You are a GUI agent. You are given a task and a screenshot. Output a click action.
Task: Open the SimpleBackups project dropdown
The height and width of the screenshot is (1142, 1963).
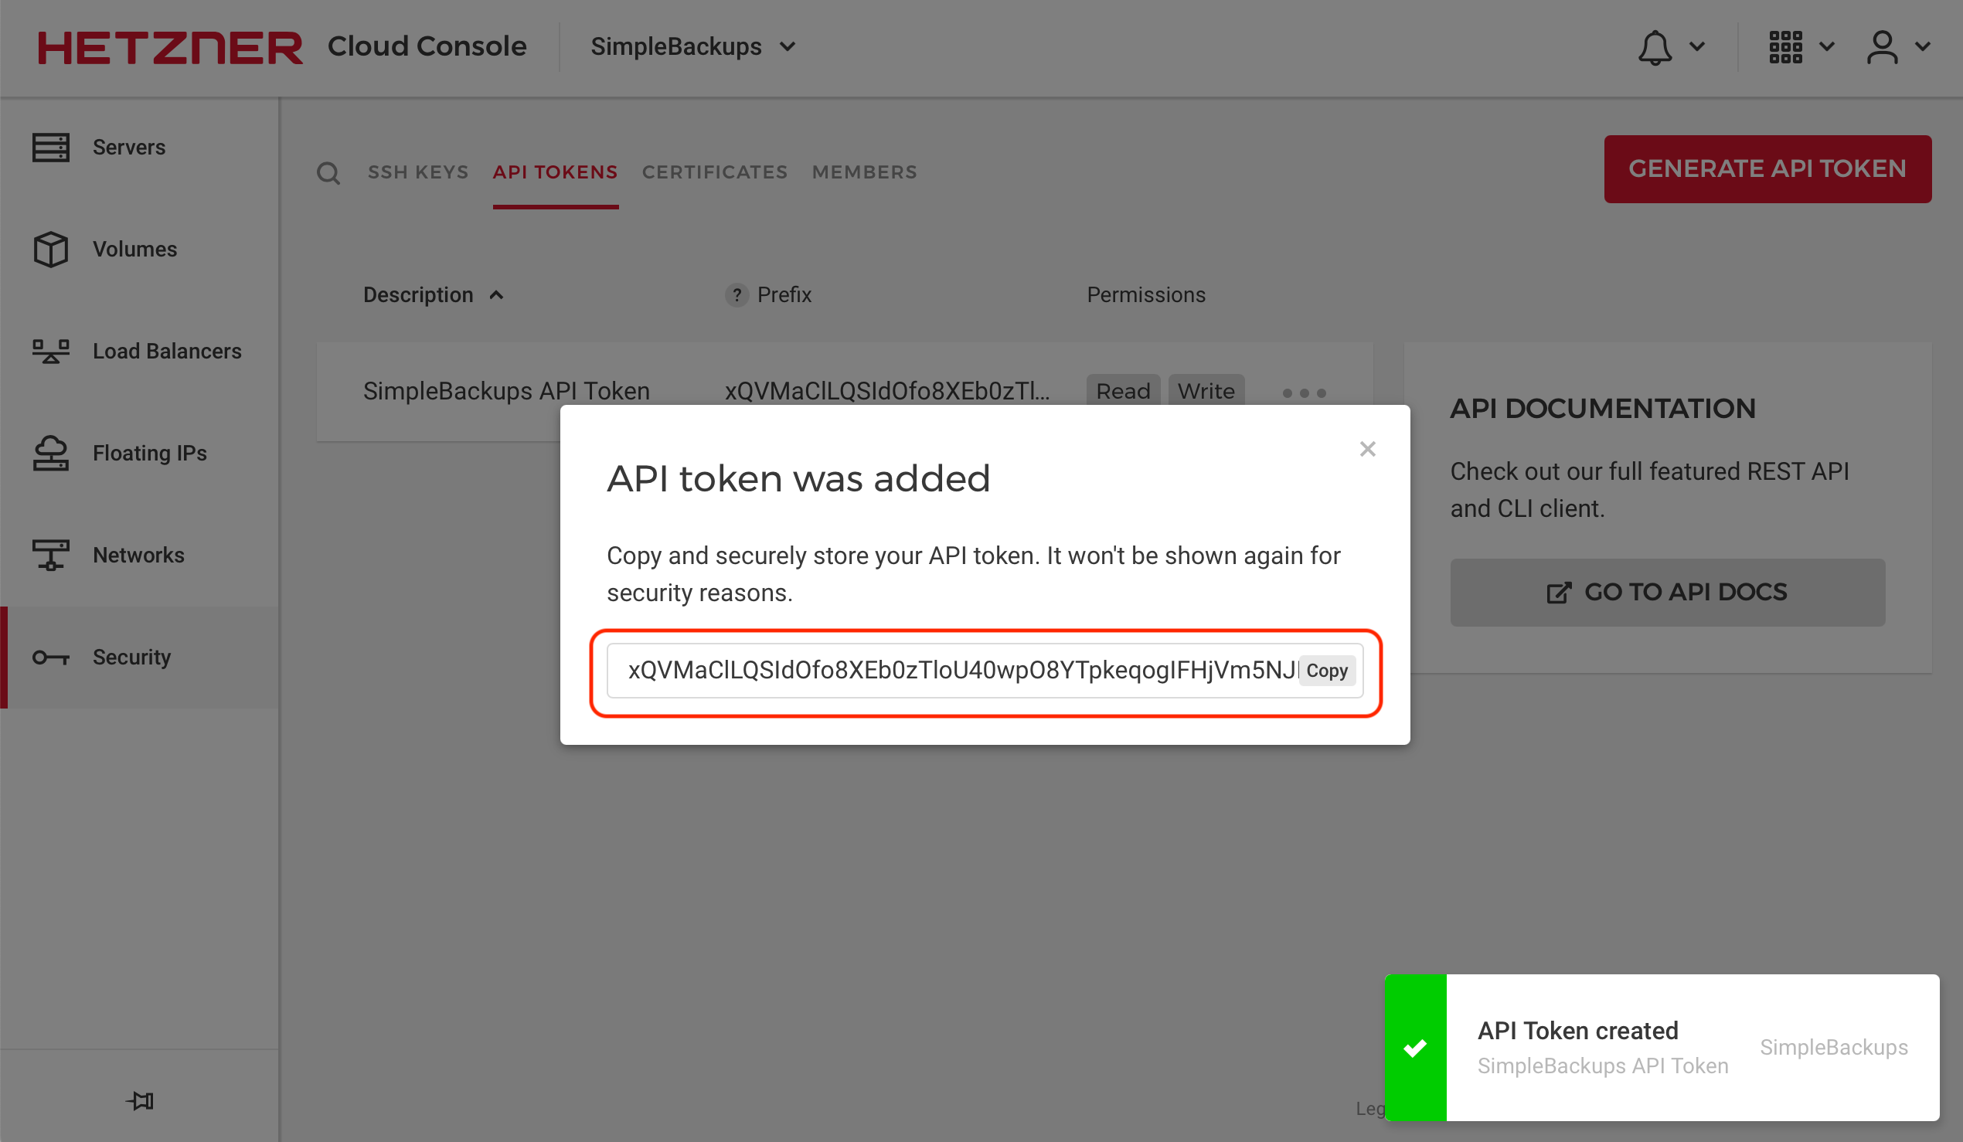pyautogui.click(x=692, y=46)
